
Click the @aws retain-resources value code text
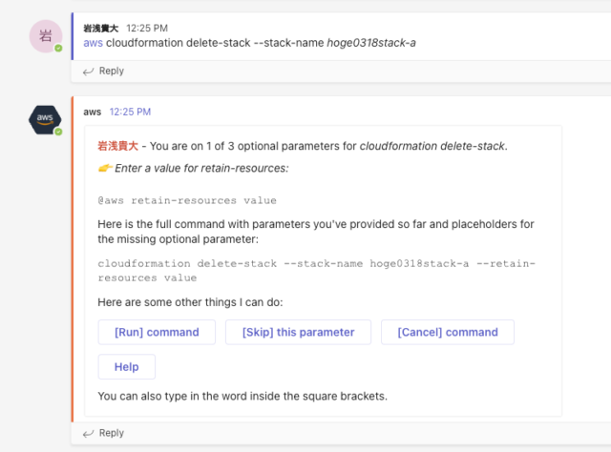(x=187, y=200)
